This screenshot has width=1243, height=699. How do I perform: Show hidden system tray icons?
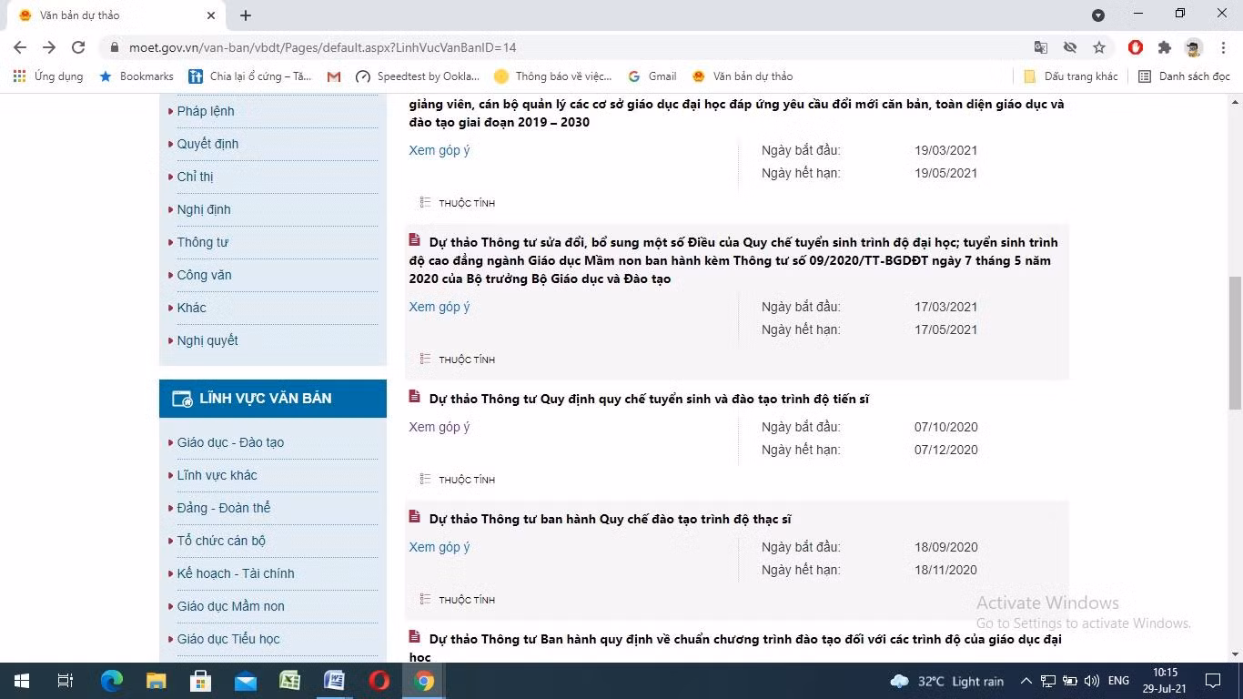[1026, 681]
